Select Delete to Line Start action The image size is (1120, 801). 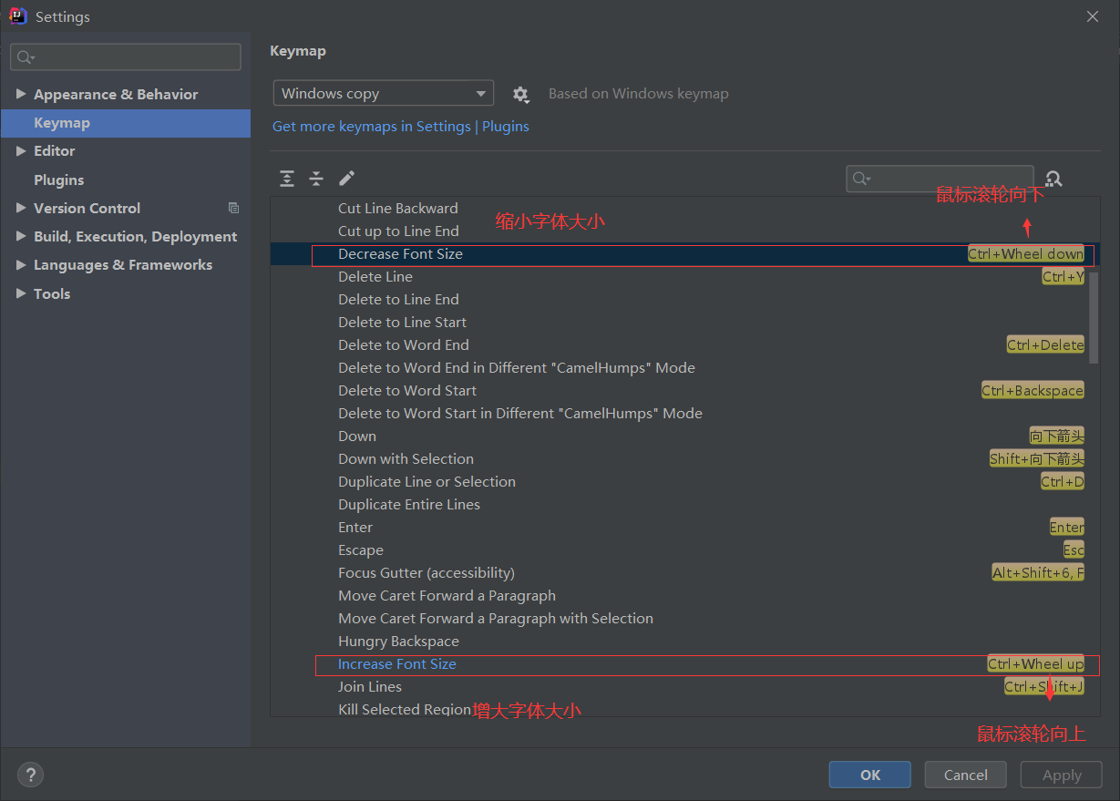680,323
